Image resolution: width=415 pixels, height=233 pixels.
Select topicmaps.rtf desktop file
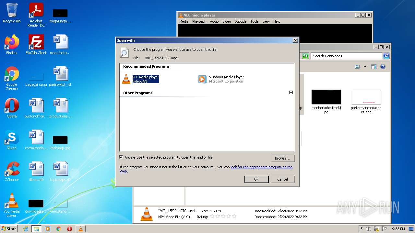60,172
